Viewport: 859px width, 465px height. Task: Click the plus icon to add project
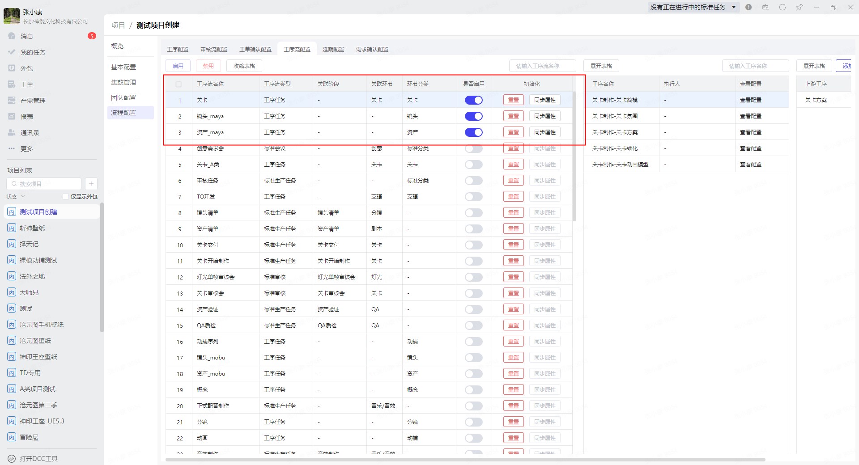91,184
